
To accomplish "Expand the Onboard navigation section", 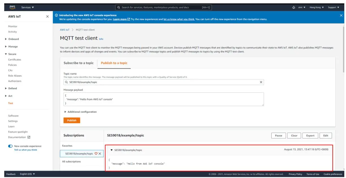I will click(12, 39).
